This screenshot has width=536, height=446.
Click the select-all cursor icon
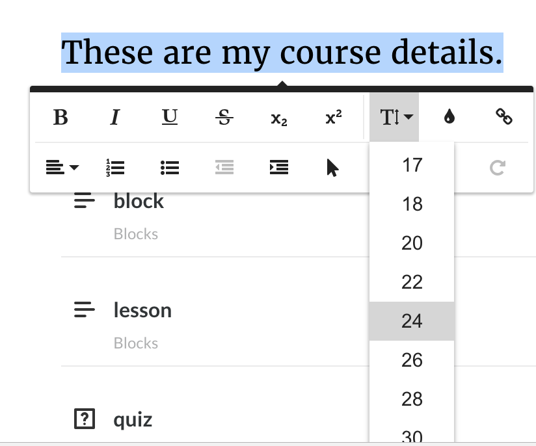pyautogui.click(x=332, y=168)
